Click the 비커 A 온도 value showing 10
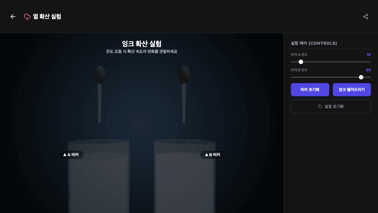Image resolution: width=378 pixels, height=213 pixels. [369, 54]
